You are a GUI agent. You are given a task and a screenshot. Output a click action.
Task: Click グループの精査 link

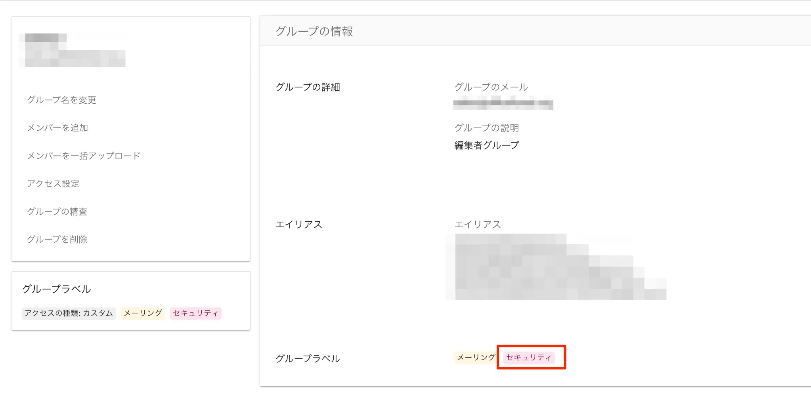57,212
